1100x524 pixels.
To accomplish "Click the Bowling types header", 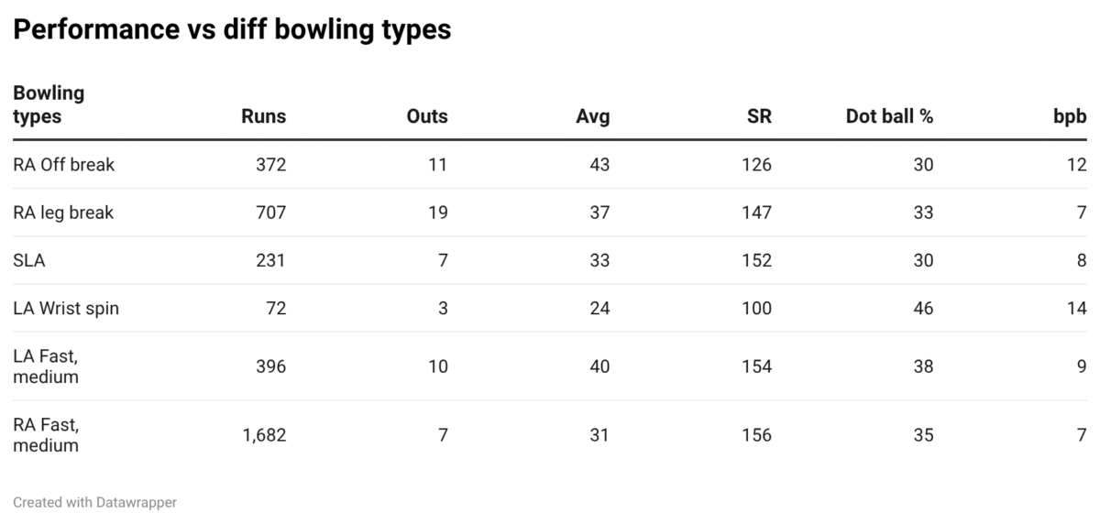I will [x=49, y=104].
